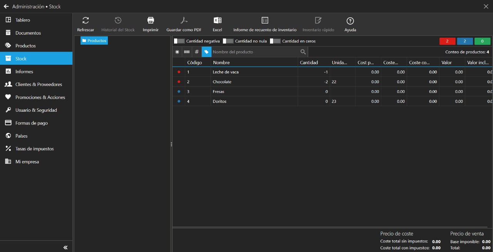Focus the Nombre del producto search field

255,52
